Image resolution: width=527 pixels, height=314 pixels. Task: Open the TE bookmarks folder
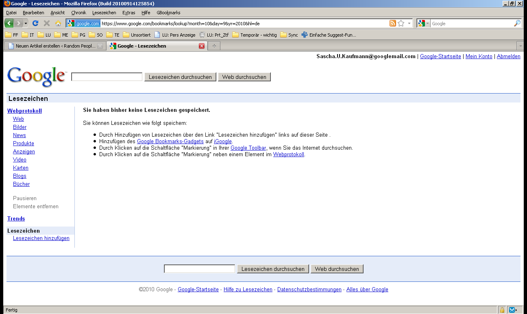tap(113, 35)
